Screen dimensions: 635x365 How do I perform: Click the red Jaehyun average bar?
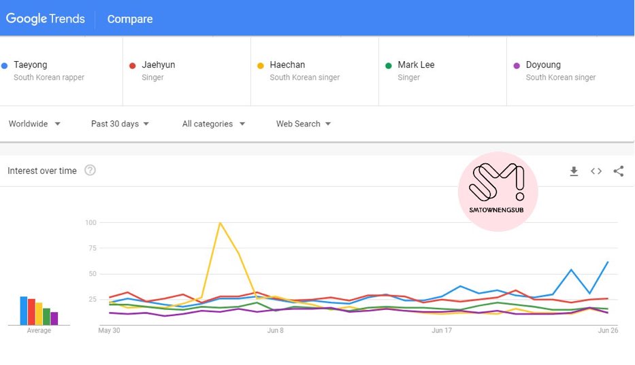tap(31, 312)
